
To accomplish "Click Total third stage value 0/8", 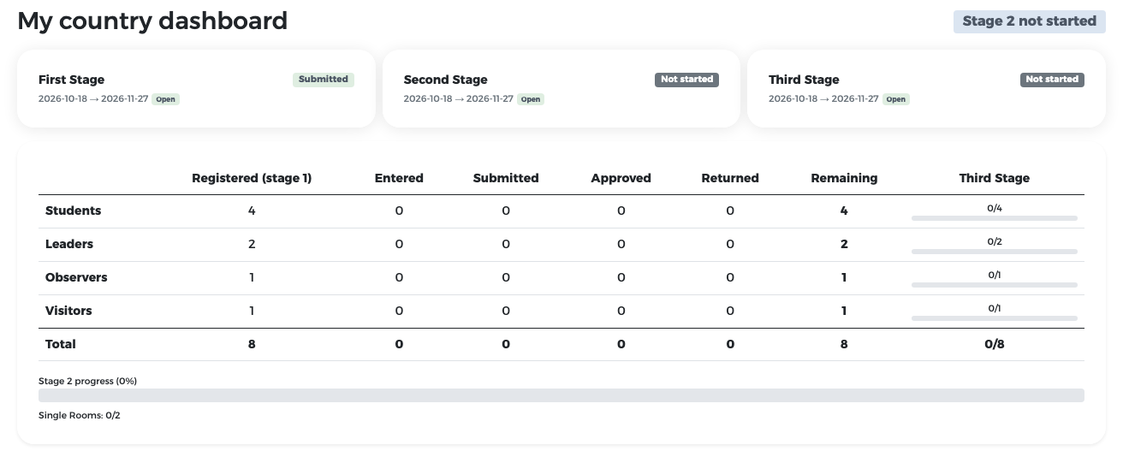I will [995, 344].
